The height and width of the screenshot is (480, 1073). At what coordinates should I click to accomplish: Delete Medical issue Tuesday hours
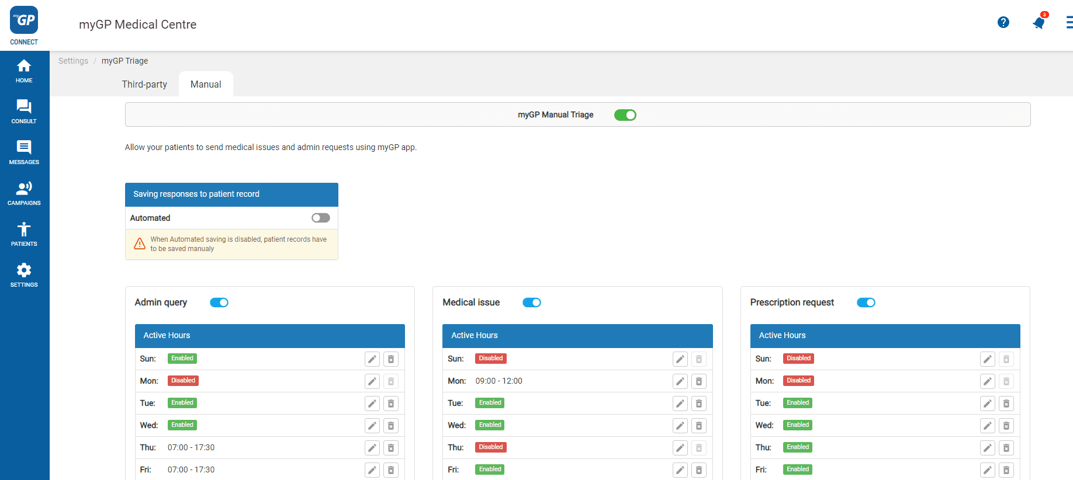(x=699, y=404)
